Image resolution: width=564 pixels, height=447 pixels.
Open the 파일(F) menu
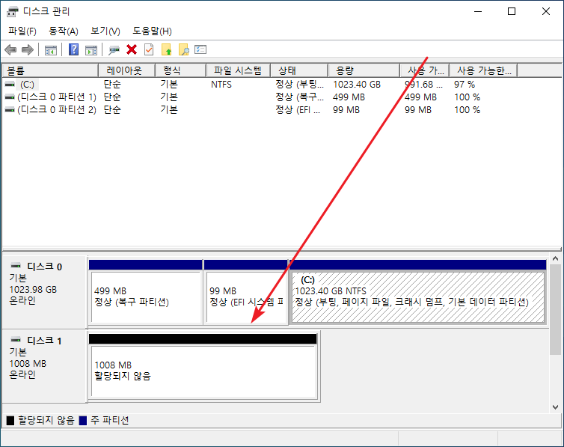(x=22, y=31)
